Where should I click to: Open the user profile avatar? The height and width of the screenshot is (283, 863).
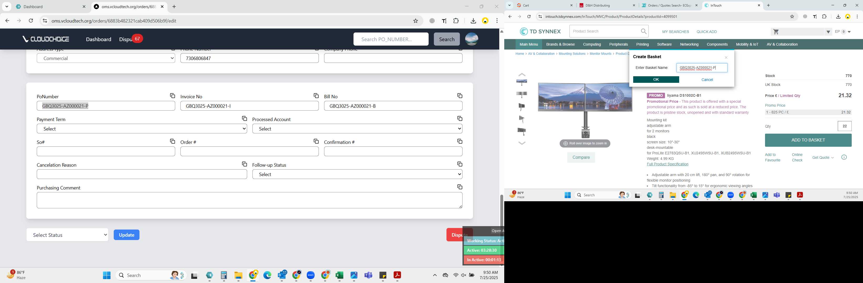click(x=471, y=39)
